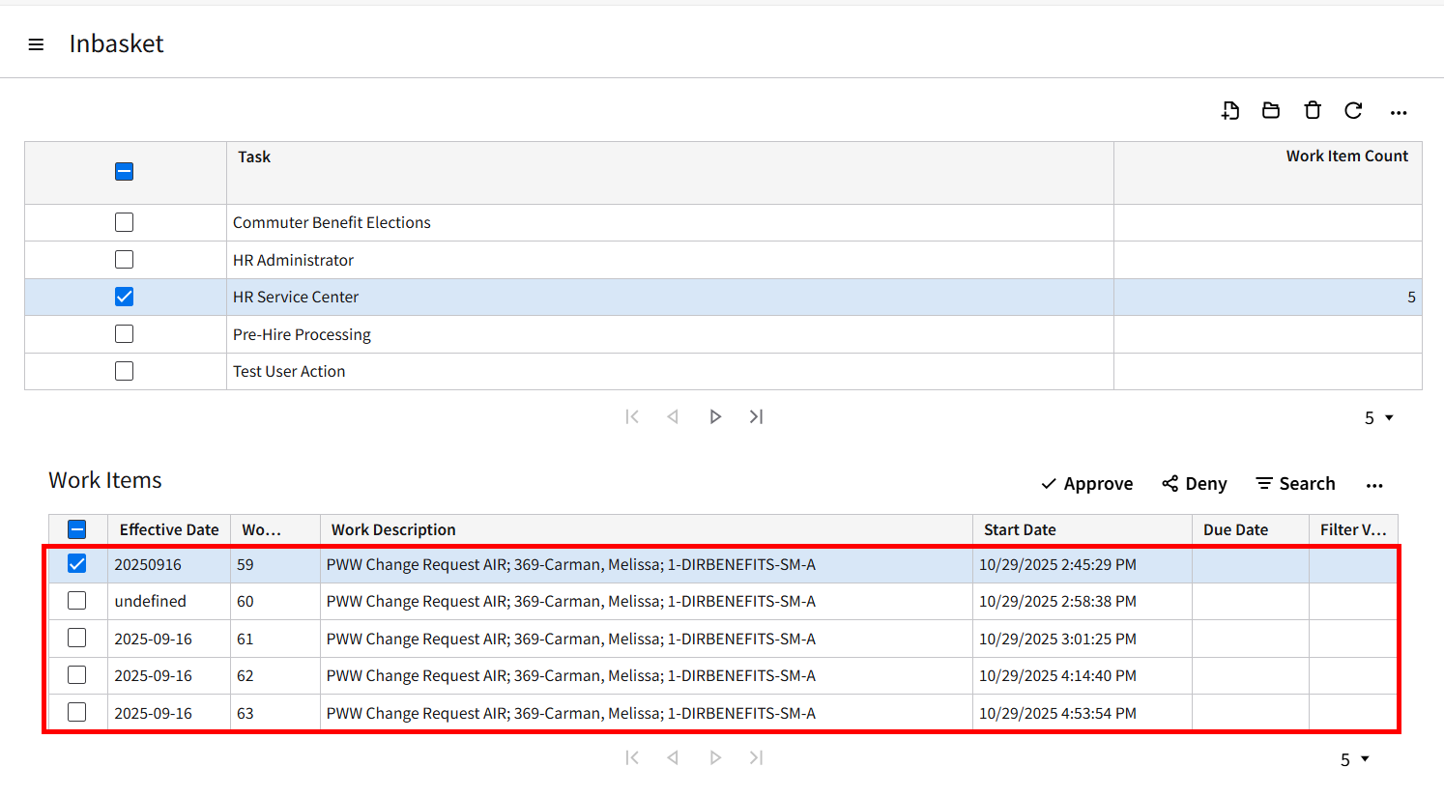Click the work description for item 61
This screenshot has height=796, width=1444.
[571, 639]
